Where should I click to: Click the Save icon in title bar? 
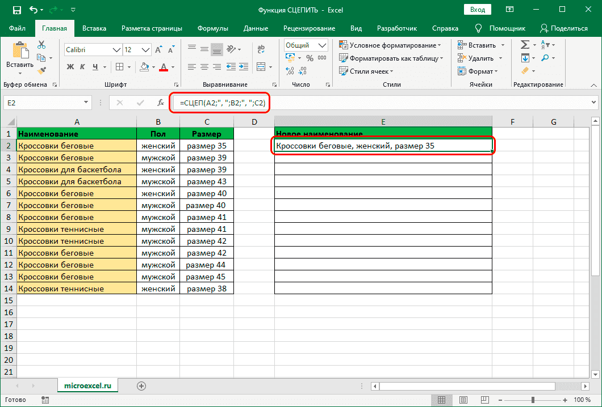pos(16,10)
